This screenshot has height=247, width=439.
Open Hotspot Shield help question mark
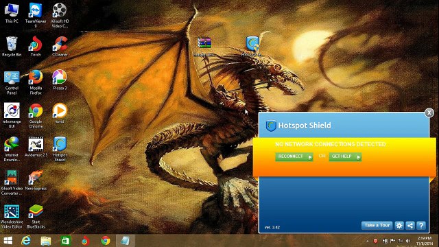[x=421, y=226]
